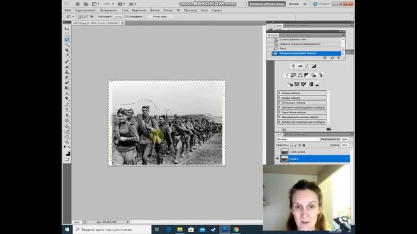Delete current state in History panel
Screen dimensions: 417x234
(339, 58)
